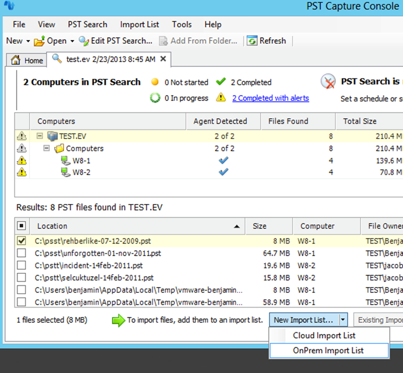Click the New Import List dropdown arrow

pos(343,320)
